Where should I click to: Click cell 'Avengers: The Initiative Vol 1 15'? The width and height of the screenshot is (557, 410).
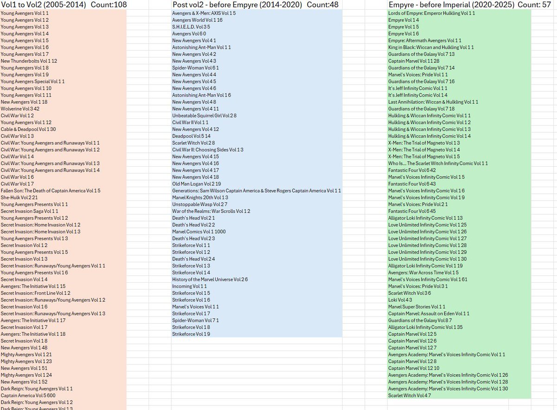[x=63, y=286]
